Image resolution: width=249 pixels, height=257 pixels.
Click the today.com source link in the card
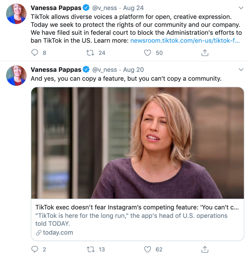click(58, 233)
